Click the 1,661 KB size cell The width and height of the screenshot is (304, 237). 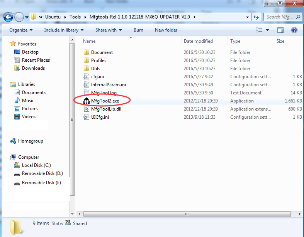(293, 101)
